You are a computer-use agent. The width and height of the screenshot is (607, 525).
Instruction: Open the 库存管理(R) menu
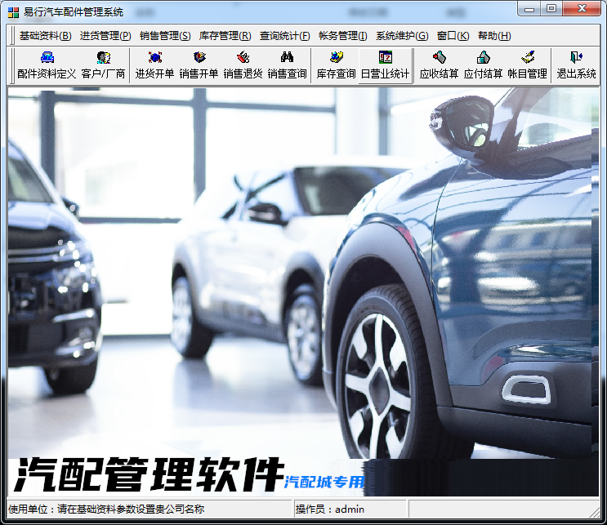pyautogui.click(x=225, y=36)
